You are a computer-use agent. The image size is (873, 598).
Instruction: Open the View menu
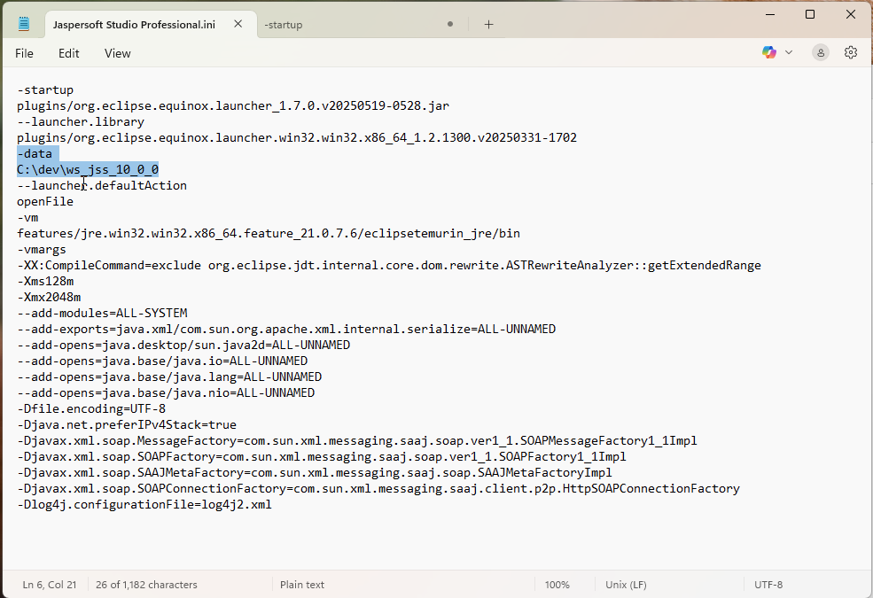[x=118, y=53]
